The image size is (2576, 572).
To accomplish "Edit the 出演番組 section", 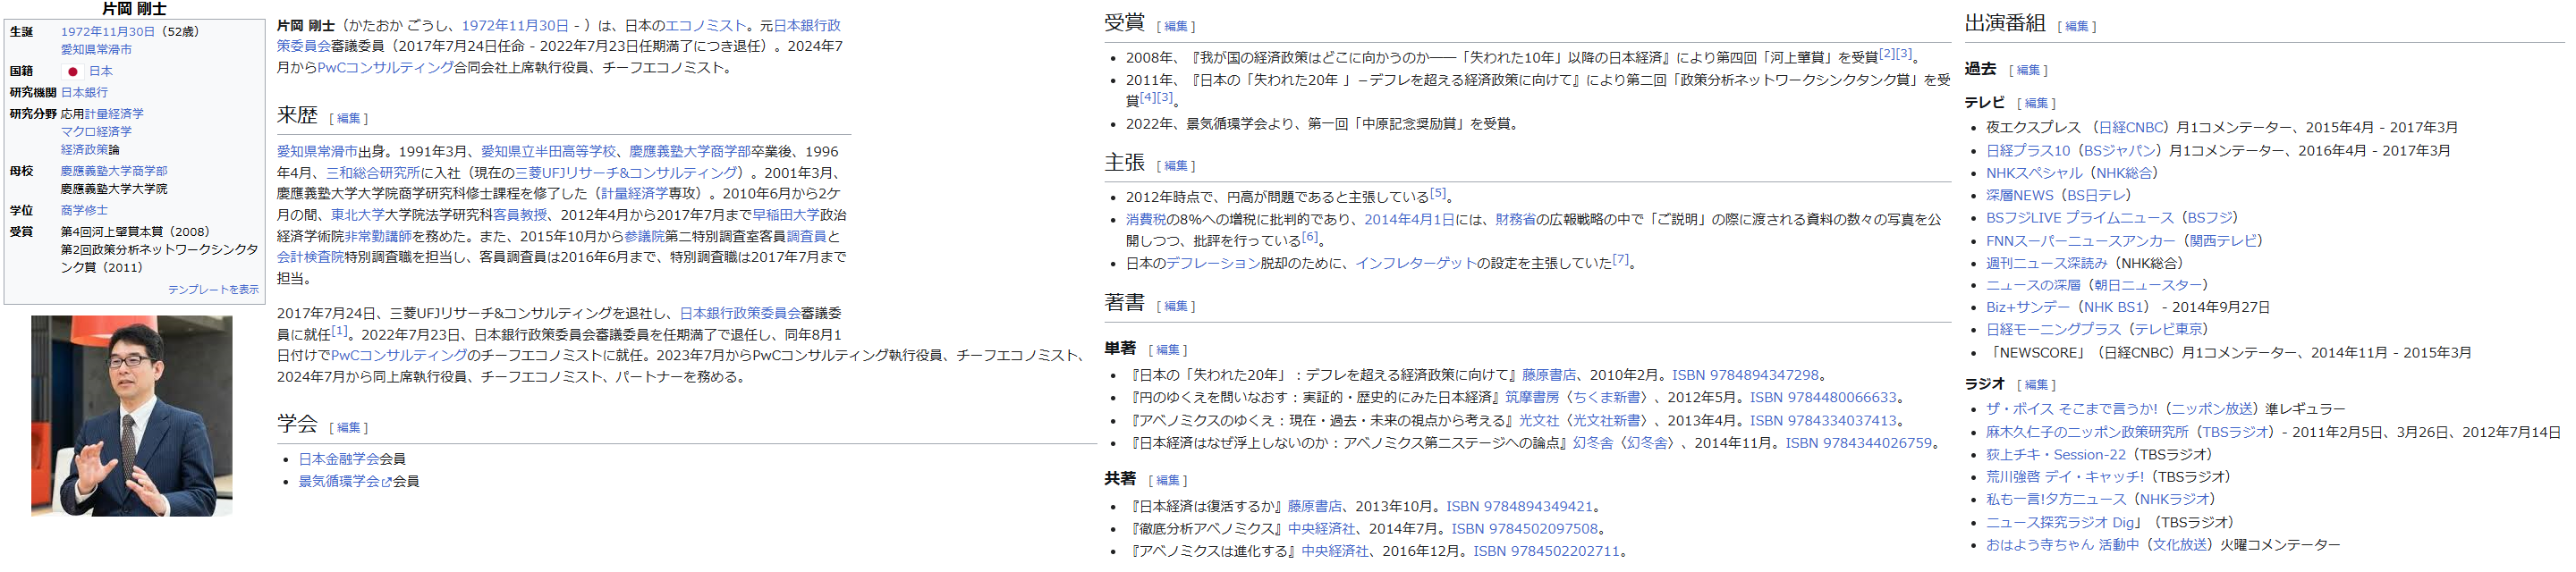I will (2076, 26).
